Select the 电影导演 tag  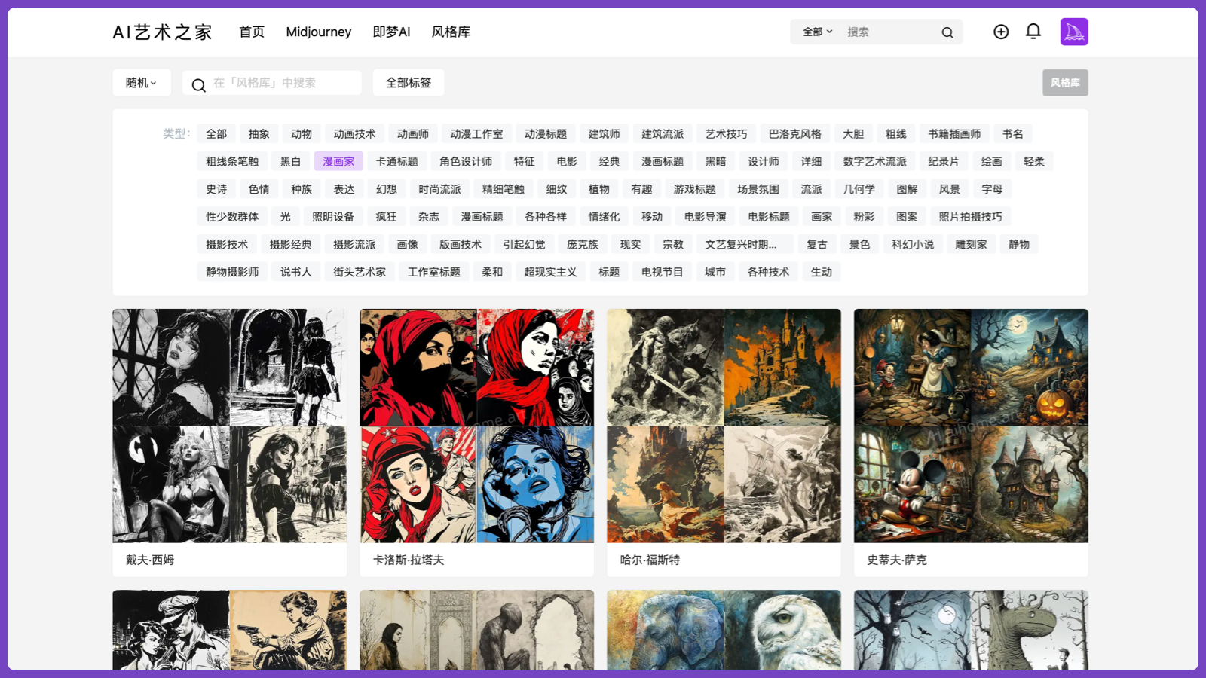[706, 216]
